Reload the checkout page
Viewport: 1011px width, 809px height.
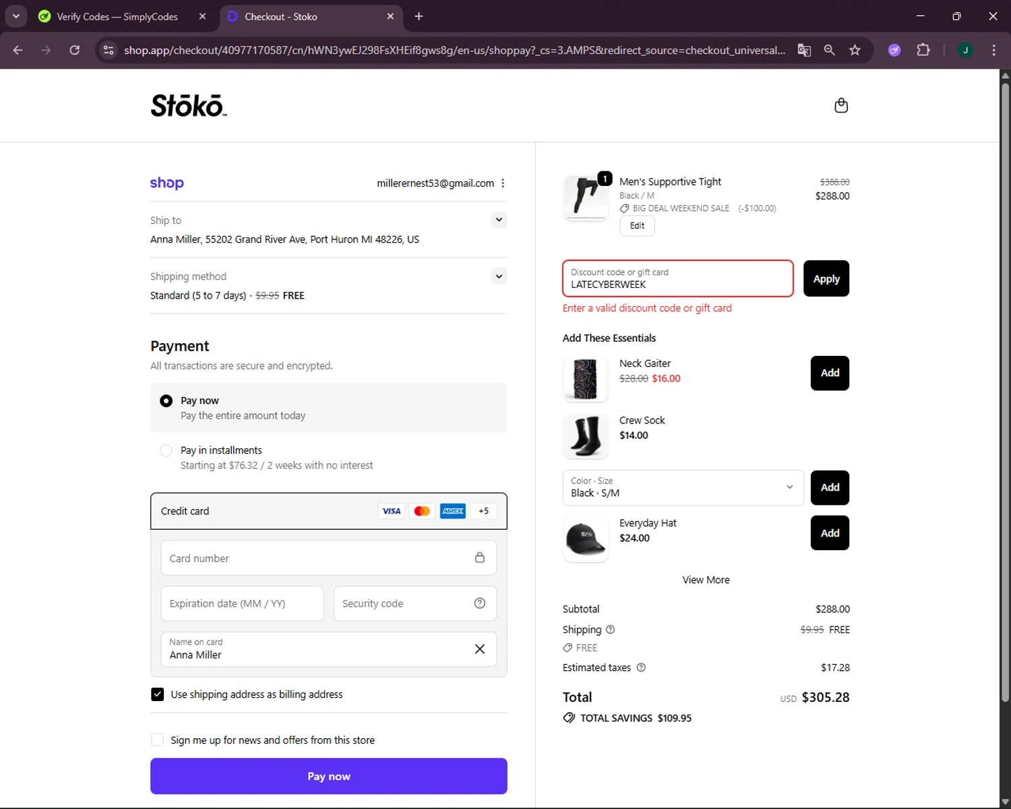click(75, 50)
